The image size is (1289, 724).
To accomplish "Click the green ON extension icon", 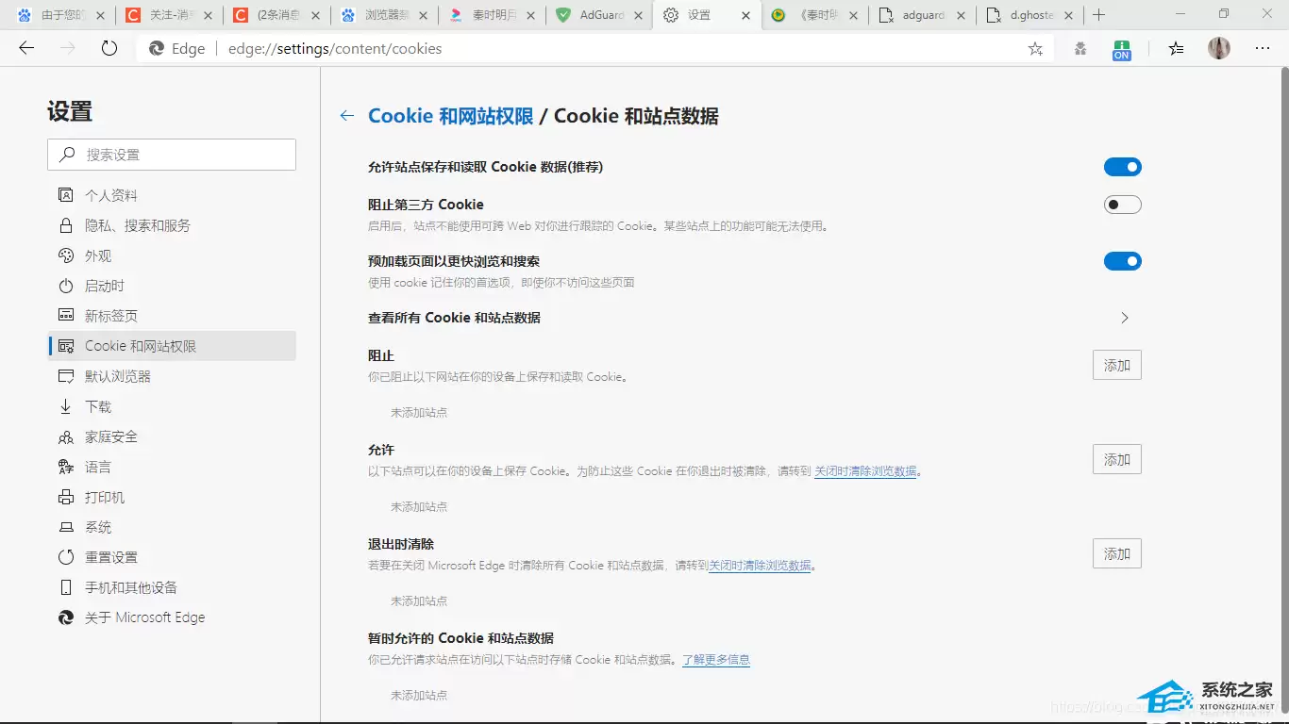I will [1121, 50].
